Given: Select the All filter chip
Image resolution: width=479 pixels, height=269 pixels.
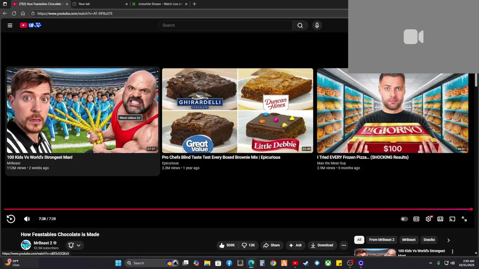Looking at the screenshot, I should [x=359, y=239].
